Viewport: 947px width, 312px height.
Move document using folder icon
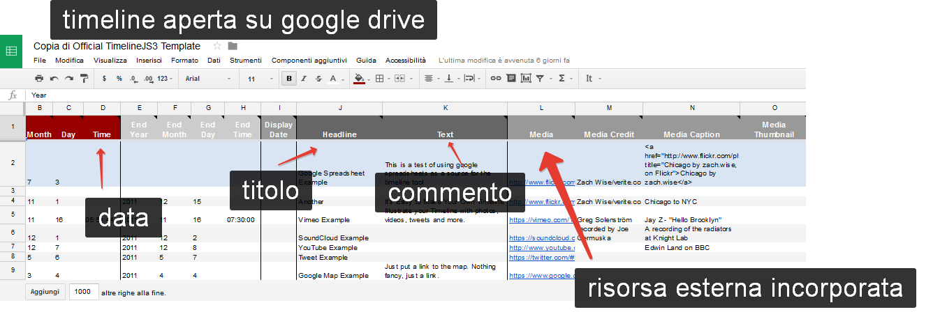tap(233, 46)
